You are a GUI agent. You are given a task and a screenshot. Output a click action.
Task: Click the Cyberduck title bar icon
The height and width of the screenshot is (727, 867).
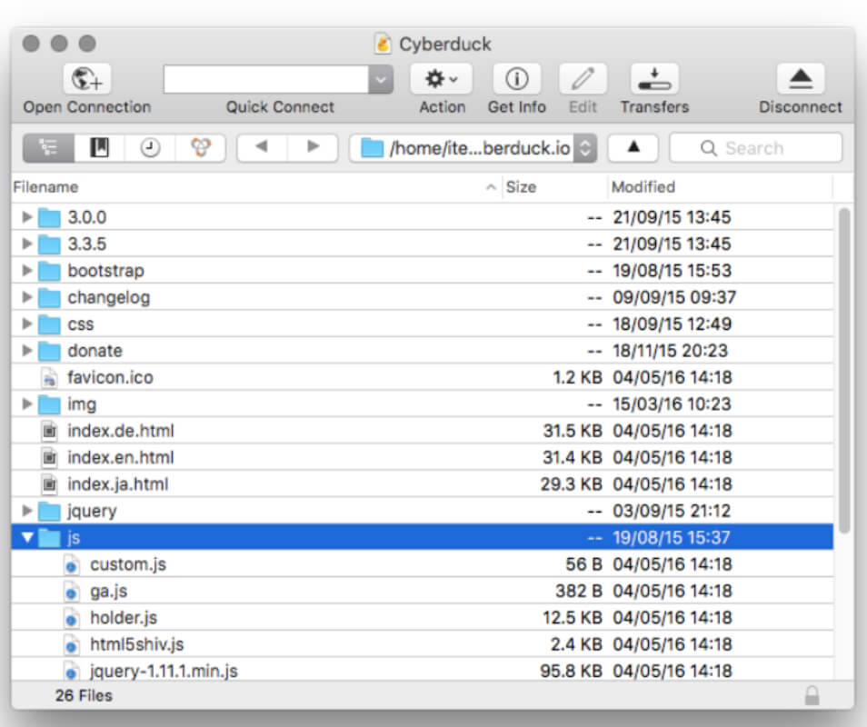[383, 44]
